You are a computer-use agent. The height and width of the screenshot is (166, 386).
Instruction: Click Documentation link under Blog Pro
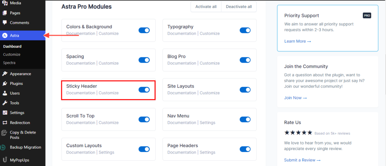coord(182,63)
